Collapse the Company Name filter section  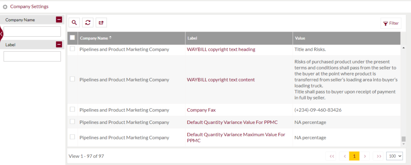[x=59, y=20]
